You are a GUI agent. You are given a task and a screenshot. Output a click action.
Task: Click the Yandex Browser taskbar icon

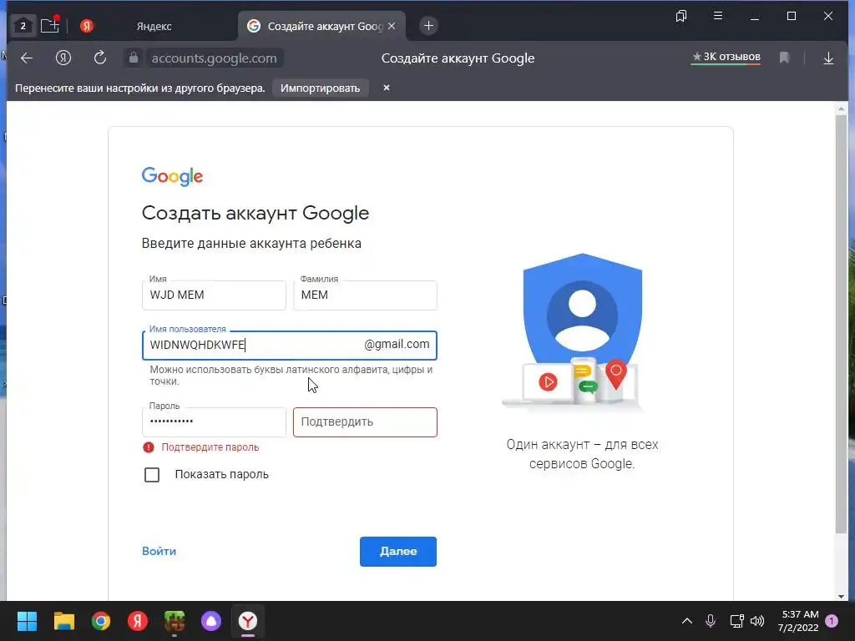[248, 621]
